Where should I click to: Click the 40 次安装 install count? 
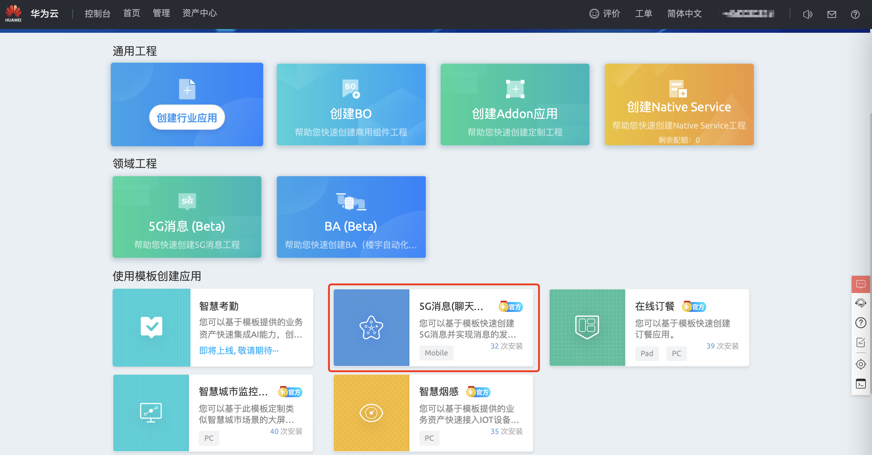tap(286, 431)
